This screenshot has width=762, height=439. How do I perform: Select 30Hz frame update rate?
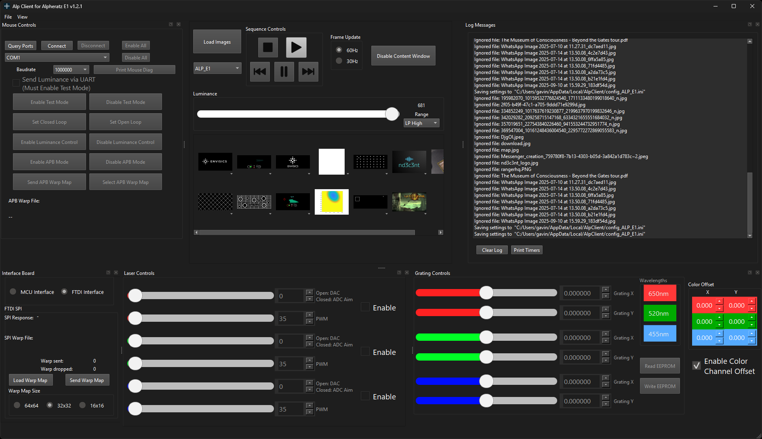tap(339, 61)
